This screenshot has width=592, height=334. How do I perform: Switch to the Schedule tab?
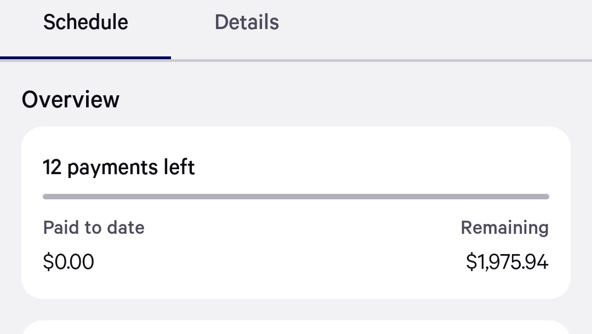tap(86, 22)
